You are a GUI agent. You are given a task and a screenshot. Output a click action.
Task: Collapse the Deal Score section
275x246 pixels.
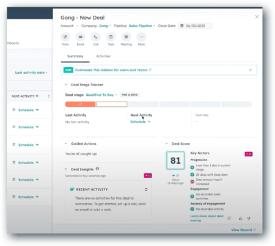[x=166, y=143]
